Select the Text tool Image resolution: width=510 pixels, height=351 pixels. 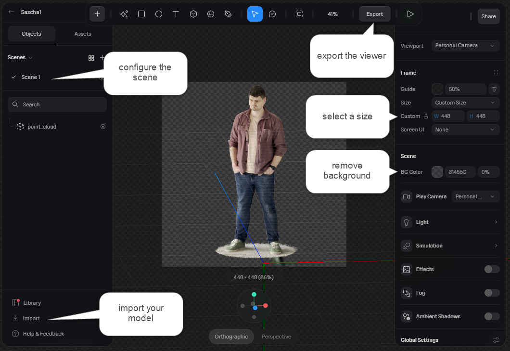pos(176,14)
